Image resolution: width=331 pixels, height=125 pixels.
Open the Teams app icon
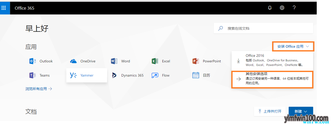coord(32,75)
